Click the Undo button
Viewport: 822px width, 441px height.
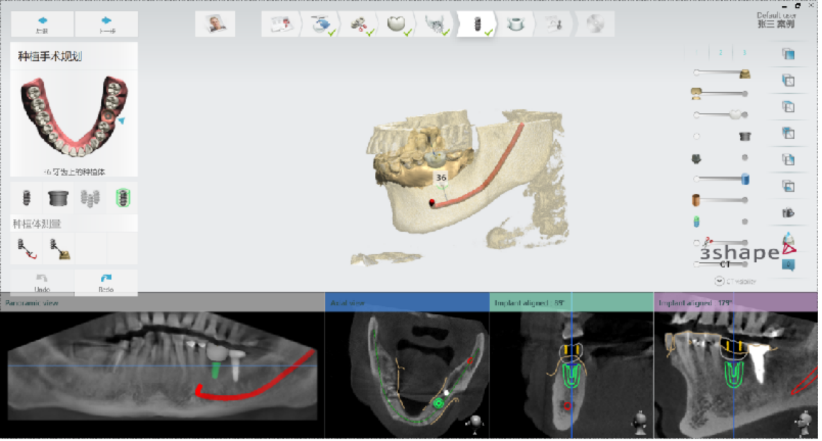coord(42,282)
